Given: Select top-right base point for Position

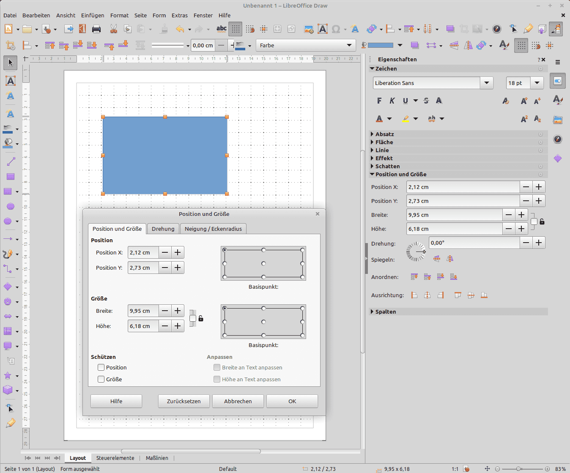Looking at the screenshot, I should point(302,250).
